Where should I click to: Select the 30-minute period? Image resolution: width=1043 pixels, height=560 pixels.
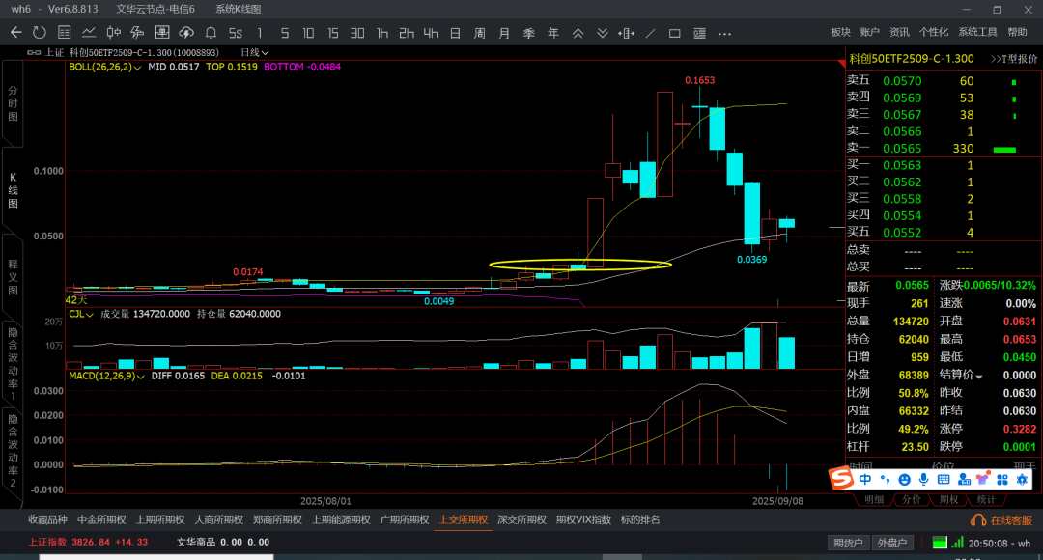point(358,33)
